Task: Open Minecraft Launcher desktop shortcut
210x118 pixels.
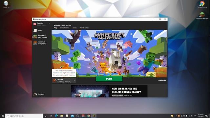Action: (202, 15)
